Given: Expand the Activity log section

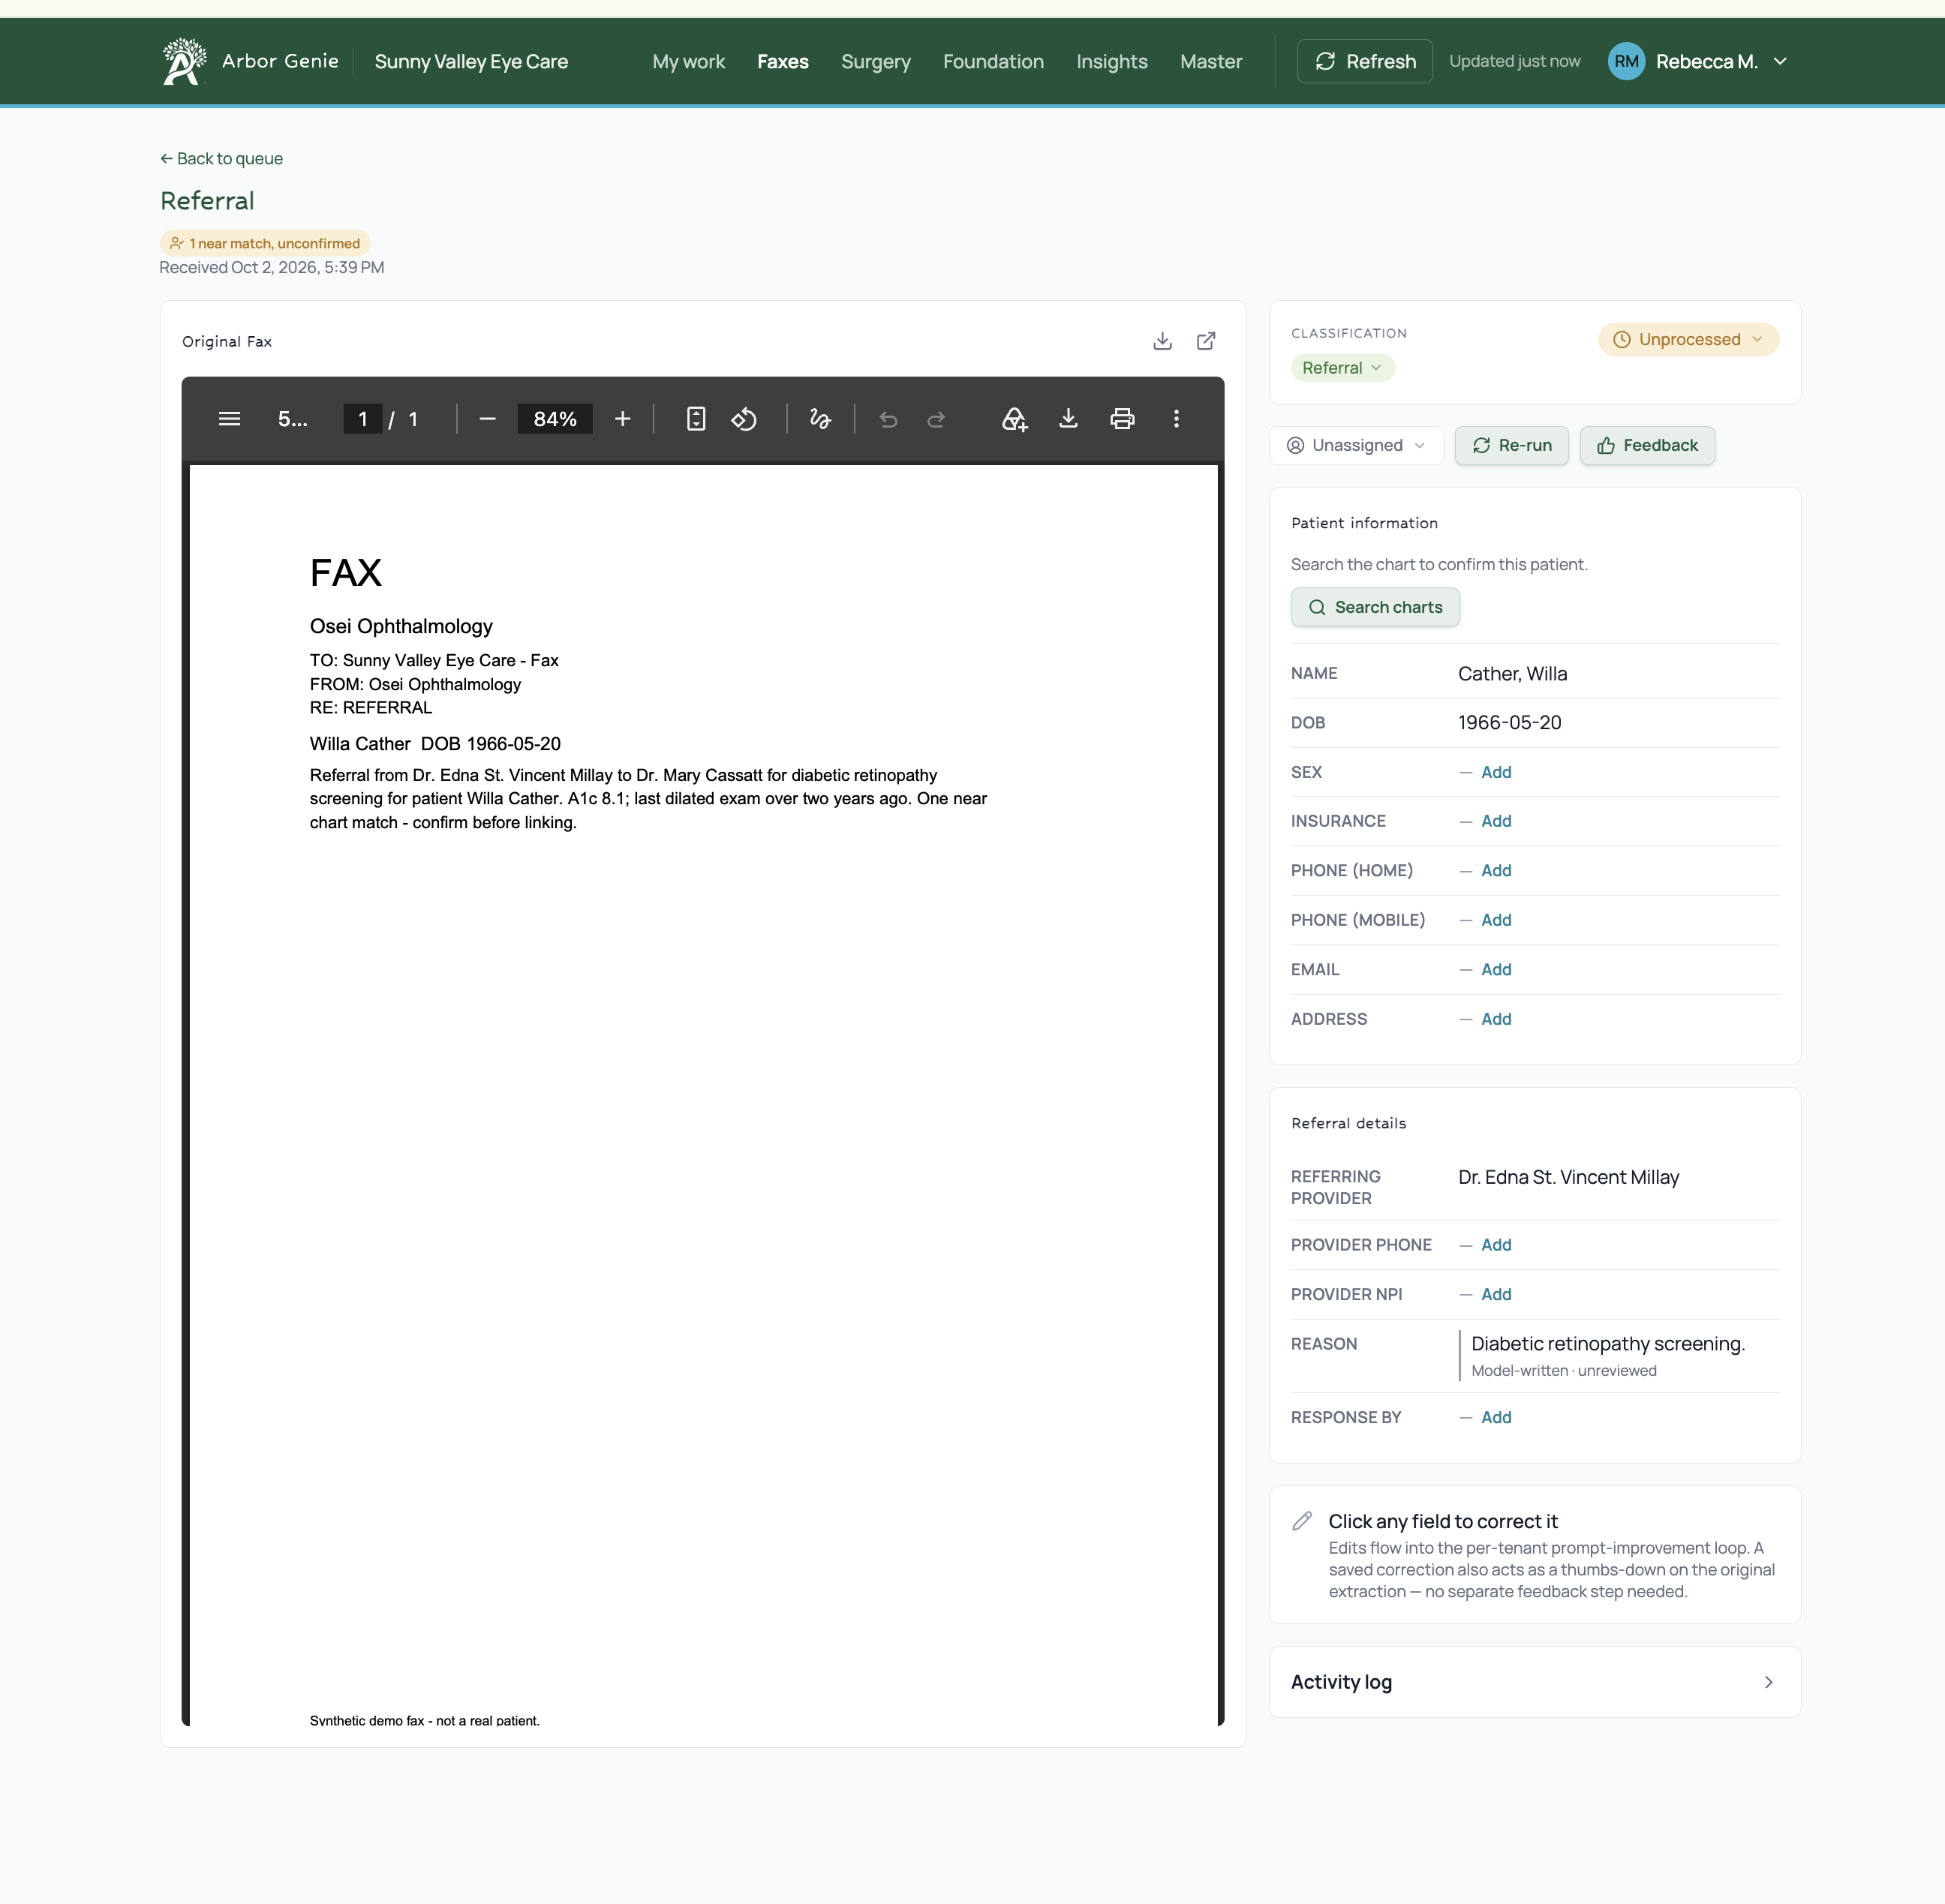Looking at the screenshot, I should (x=1534, y=1682).
